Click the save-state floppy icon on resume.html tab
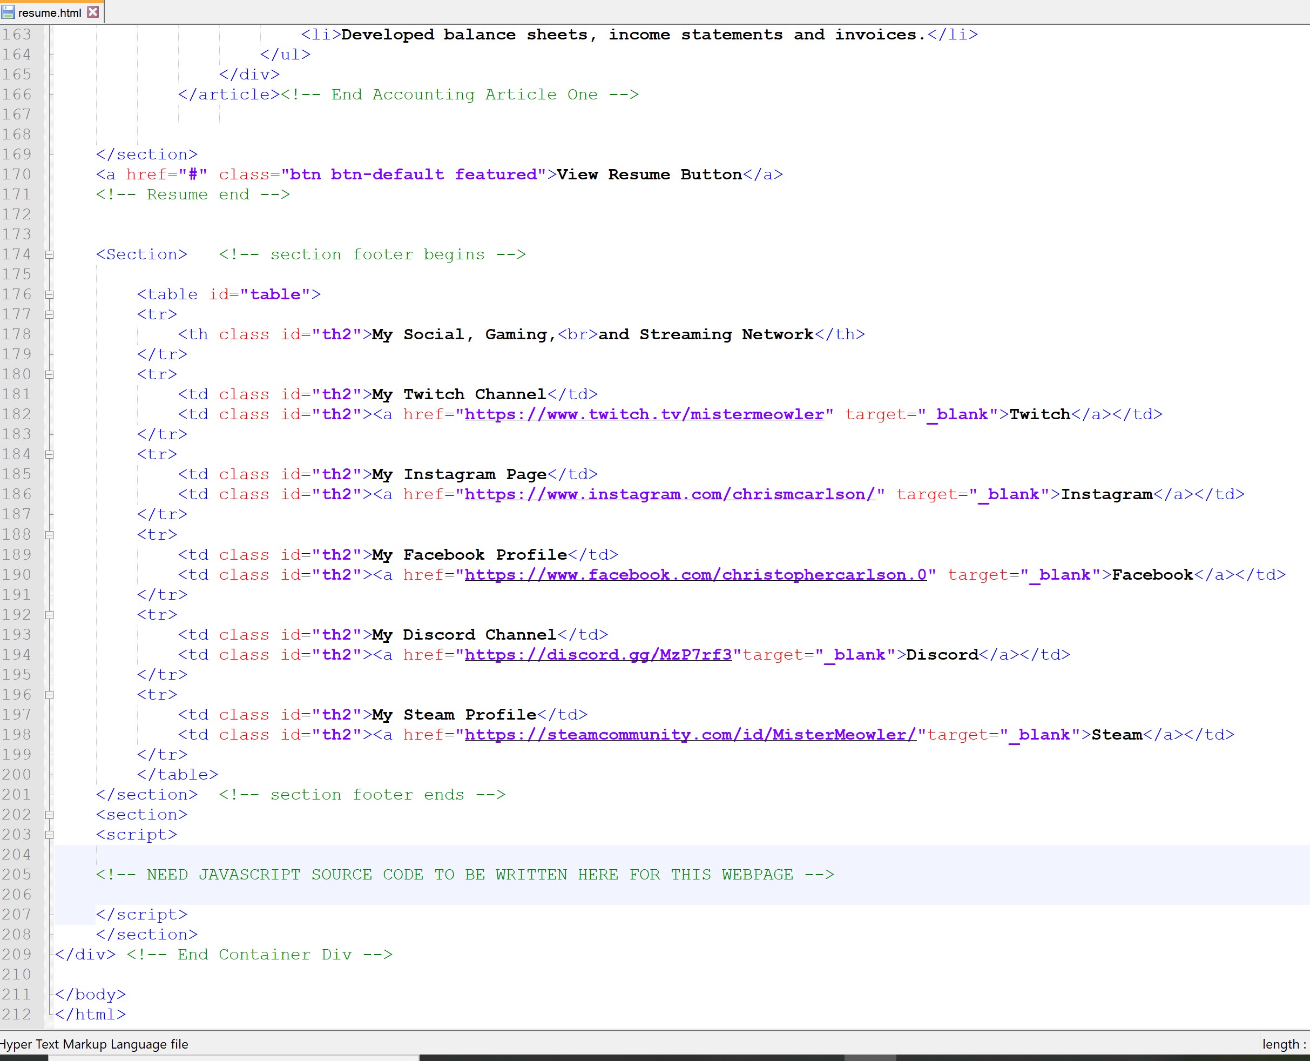This screenshot has width=1310, height=1061. click(8, 11)
